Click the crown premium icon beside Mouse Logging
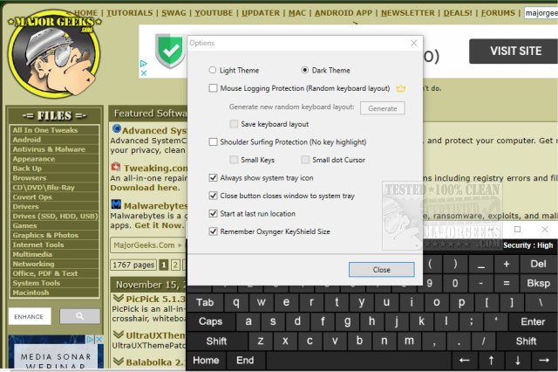This screenshot has width=558, height=372. pos(401,88)
